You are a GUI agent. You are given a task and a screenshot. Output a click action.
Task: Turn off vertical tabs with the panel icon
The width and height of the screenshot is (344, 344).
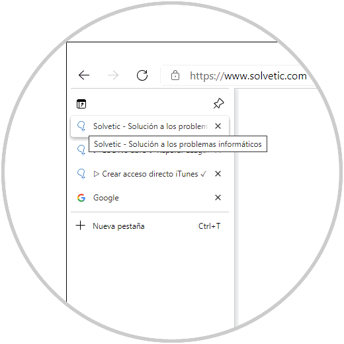[x=81, y=104]
